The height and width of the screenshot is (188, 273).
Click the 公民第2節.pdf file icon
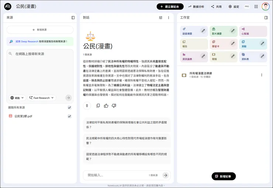point(10,116)
